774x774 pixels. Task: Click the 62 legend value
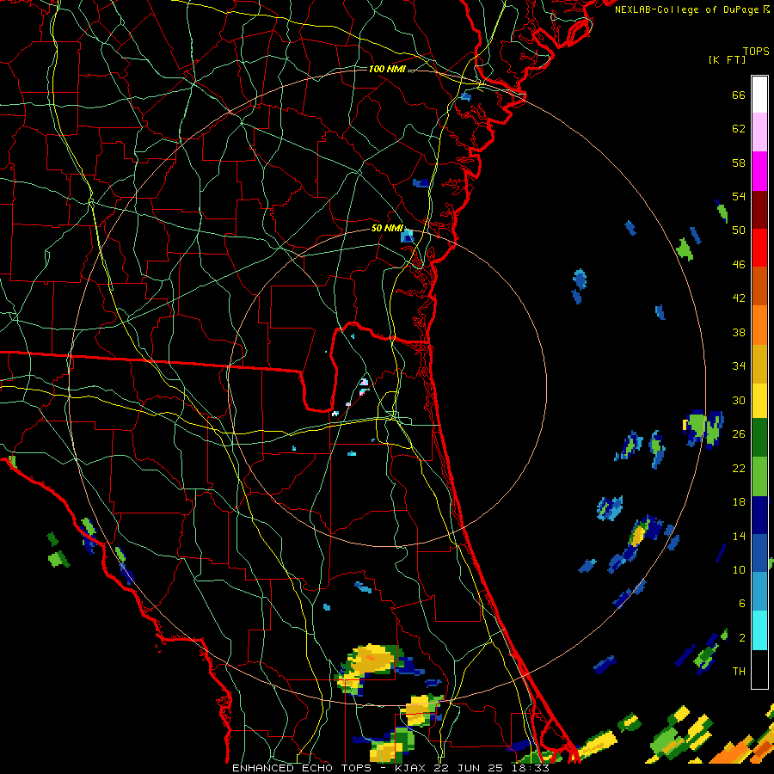739,129
